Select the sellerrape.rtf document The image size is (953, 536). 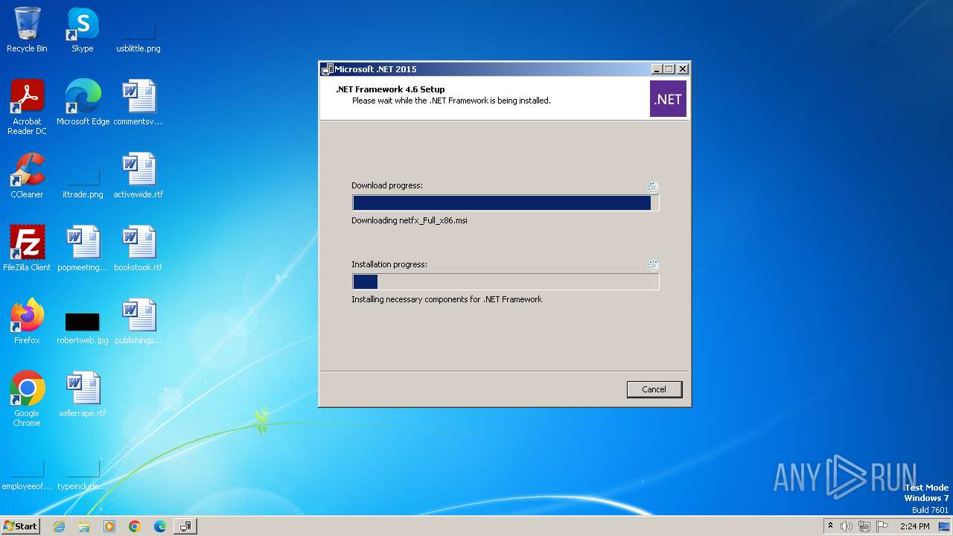(x=83, y=395)
